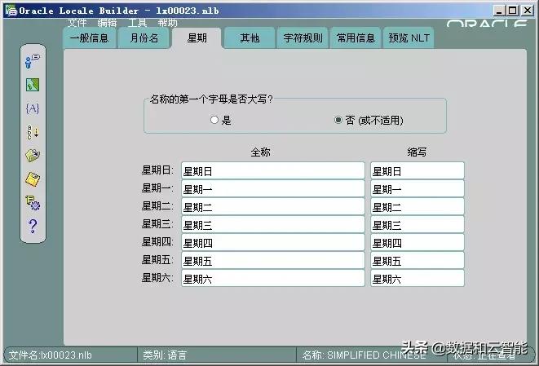This screenshot has height=366, width=539.
Task: Click the question mark help icon
Action: (x=33, y=226)
